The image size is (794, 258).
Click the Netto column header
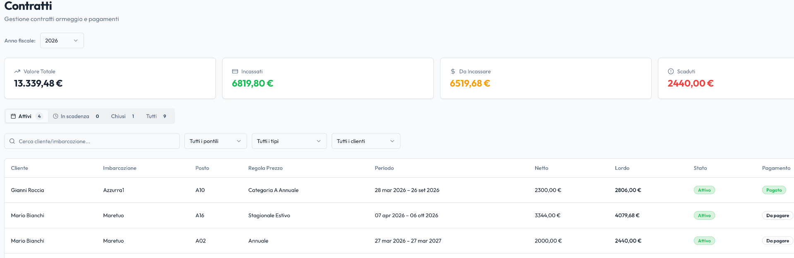coord(541,168)
